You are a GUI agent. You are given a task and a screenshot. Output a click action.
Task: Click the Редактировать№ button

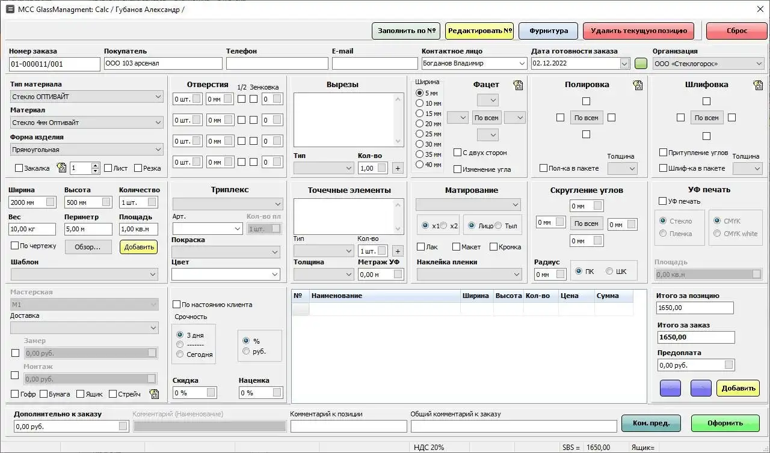[478, 31]
